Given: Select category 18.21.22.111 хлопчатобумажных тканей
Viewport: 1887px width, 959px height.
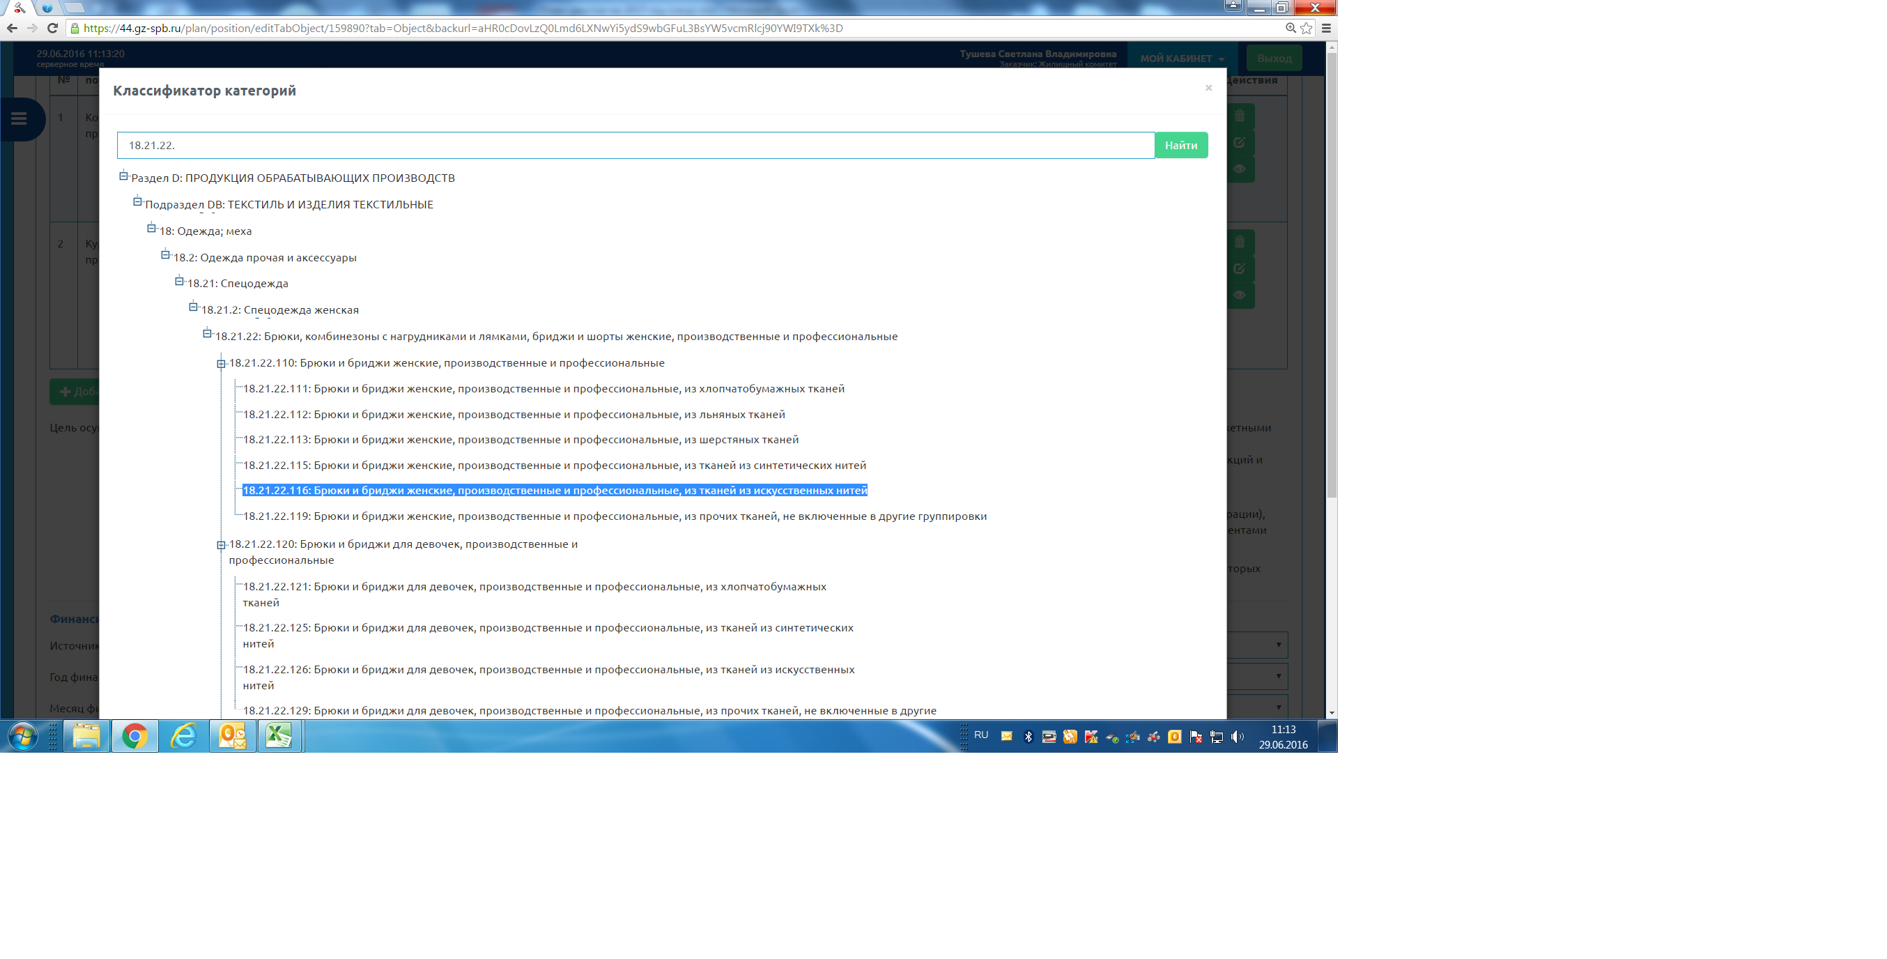Looking at the screenshot, I should 543,388.
